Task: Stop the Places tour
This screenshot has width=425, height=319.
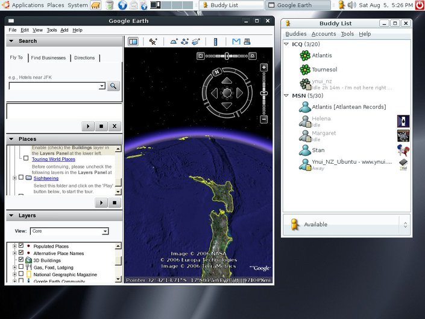Action: pos(115,203)
